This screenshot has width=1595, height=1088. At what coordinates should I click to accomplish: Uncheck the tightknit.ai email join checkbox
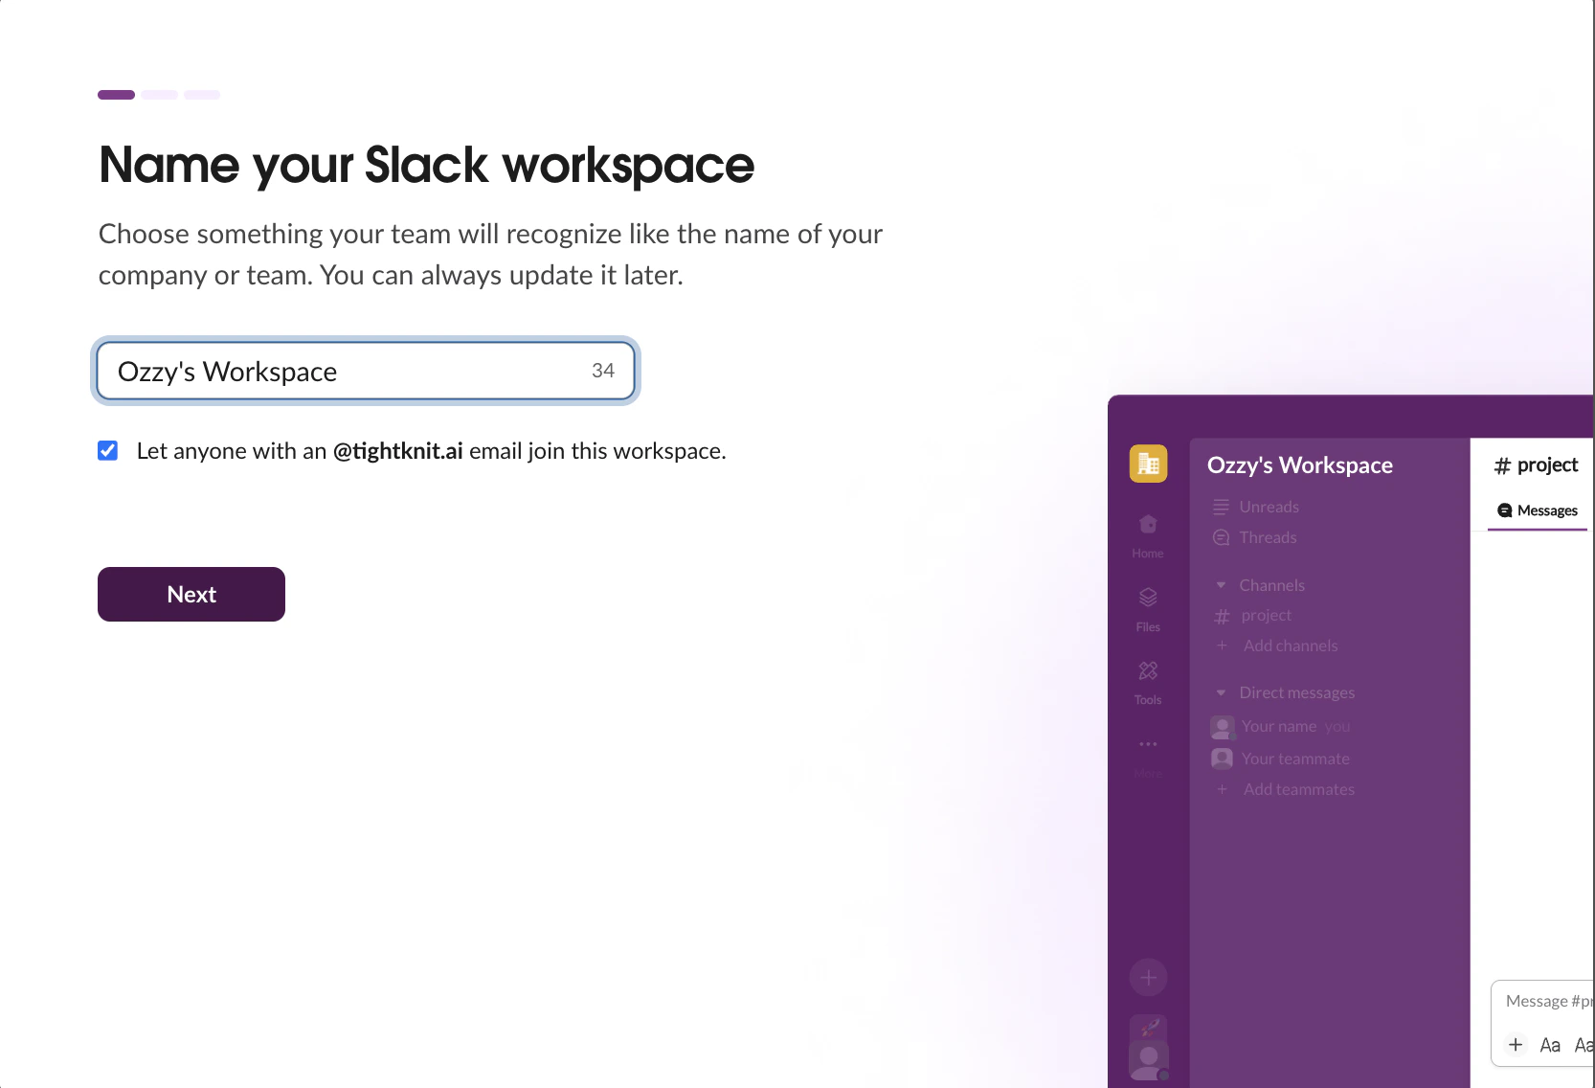107,450
